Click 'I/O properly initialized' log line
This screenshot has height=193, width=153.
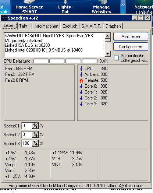(23, 41)
